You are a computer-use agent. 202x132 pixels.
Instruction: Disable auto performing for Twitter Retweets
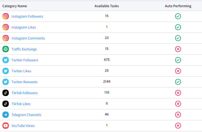178,82
